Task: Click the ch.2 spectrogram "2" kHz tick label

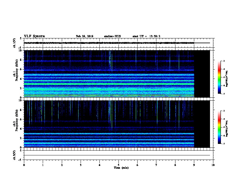Action: pyautogui.click(x=21, y=138)
